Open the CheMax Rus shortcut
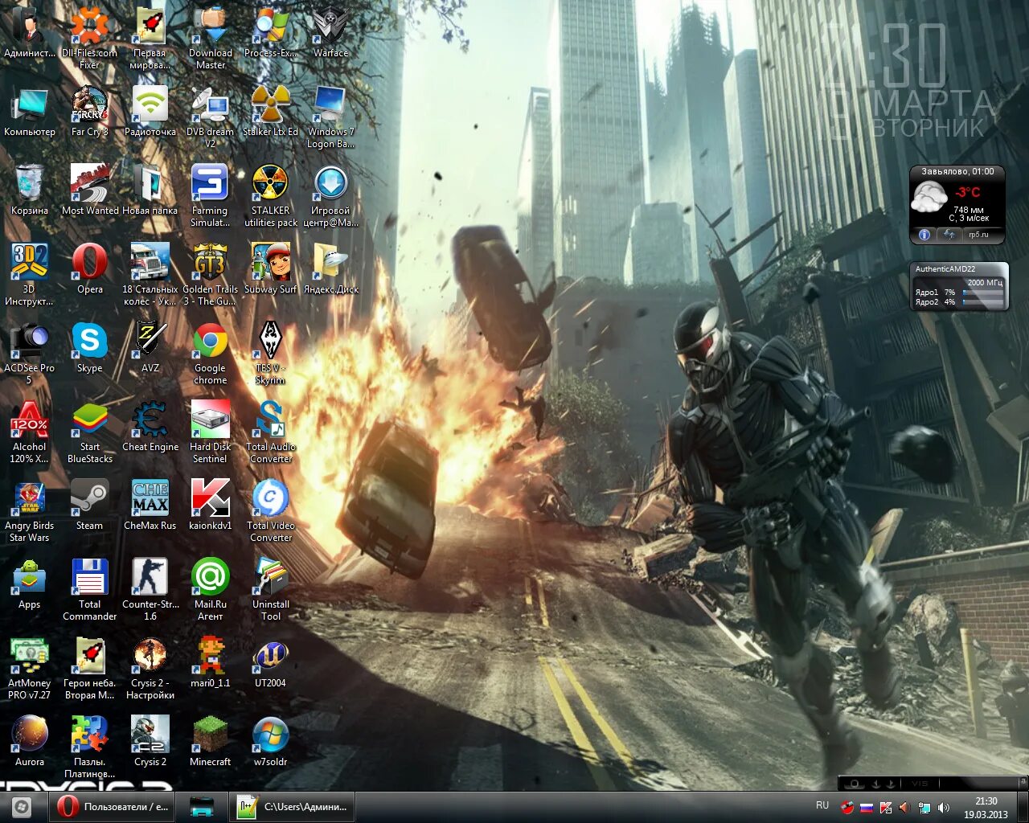This screenshot has height=823, width=1029. pyautogui.click(x=150, y=505)
